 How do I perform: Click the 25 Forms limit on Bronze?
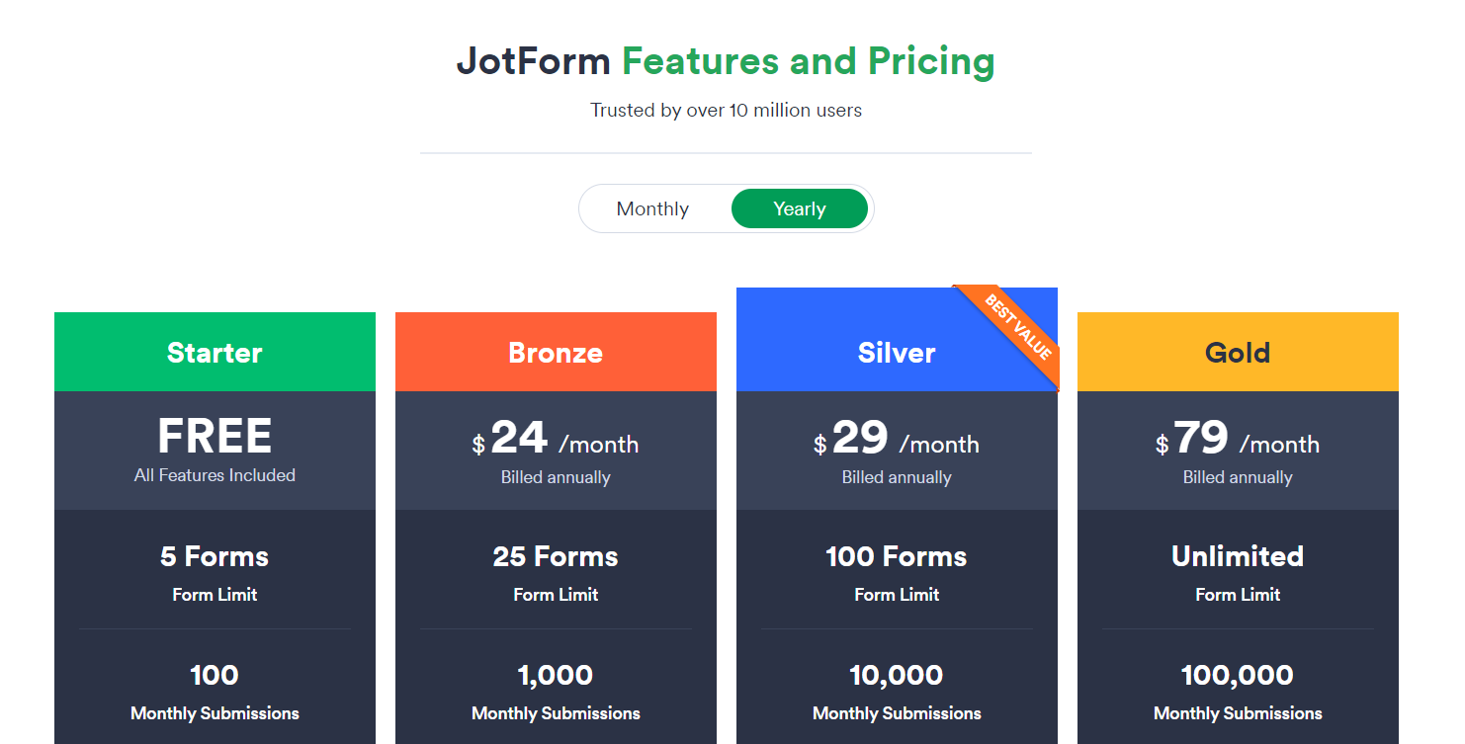point(556,556)
